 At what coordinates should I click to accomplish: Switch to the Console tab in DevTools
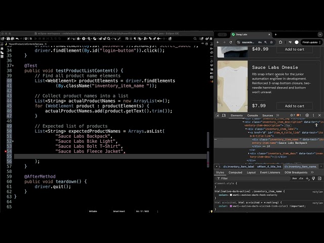(253, 115)
